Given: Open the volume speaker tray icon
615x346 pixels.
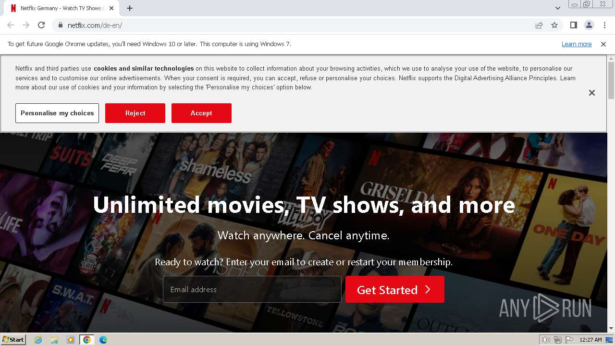Looking at the screenshot, I should (x=546, y=340).
